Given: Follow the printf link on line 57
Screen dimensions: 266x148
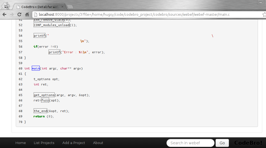Looking at the screenshot, I should pos(54,52).
